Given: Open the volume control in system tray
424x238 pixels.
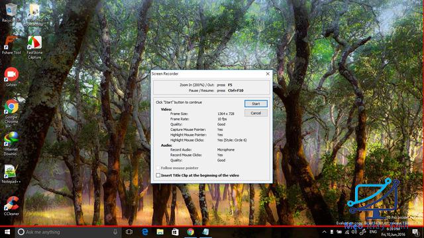Looking at the screenshot, I should click(354, 232).
